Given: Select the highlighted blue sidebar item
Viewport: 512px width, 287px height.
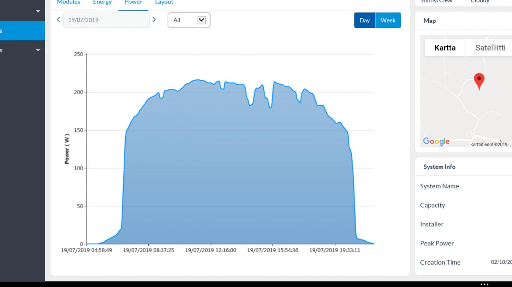Looking at the screenshot, I should 22,31.
